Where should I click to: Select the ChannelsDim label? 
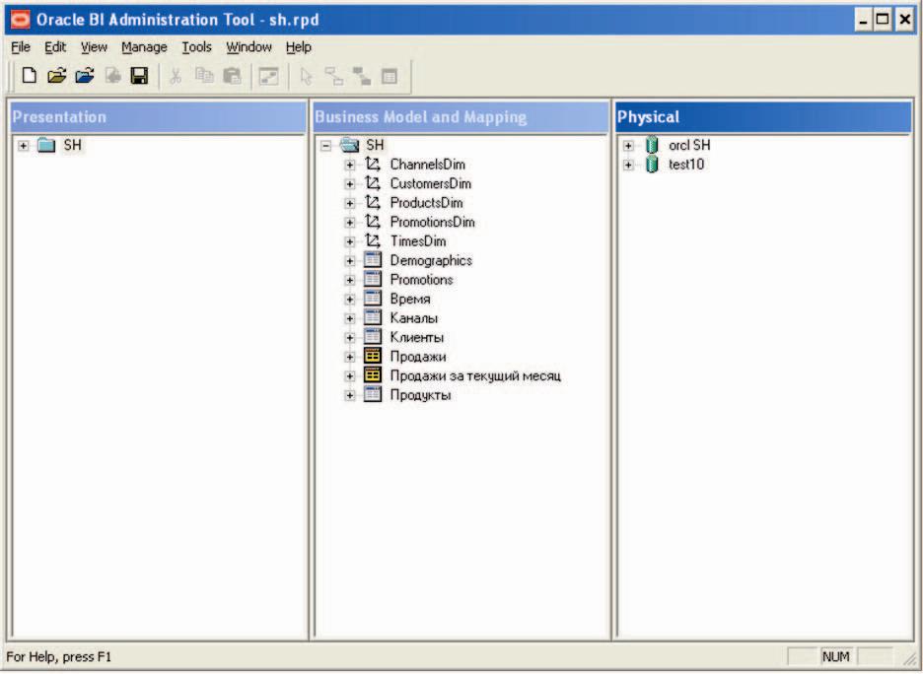coord(427,165)
